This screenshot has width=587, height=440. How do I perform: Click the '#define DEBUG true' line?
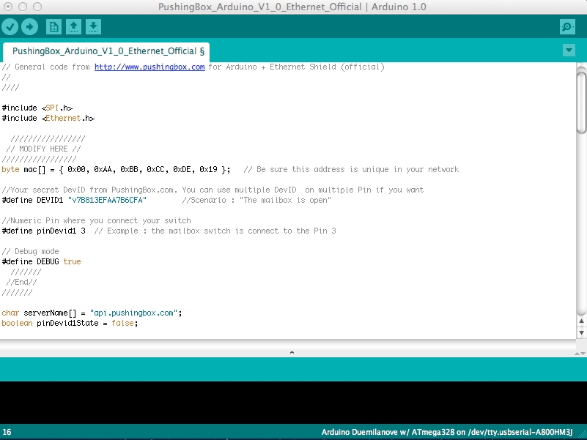click(x=41, y=261)
